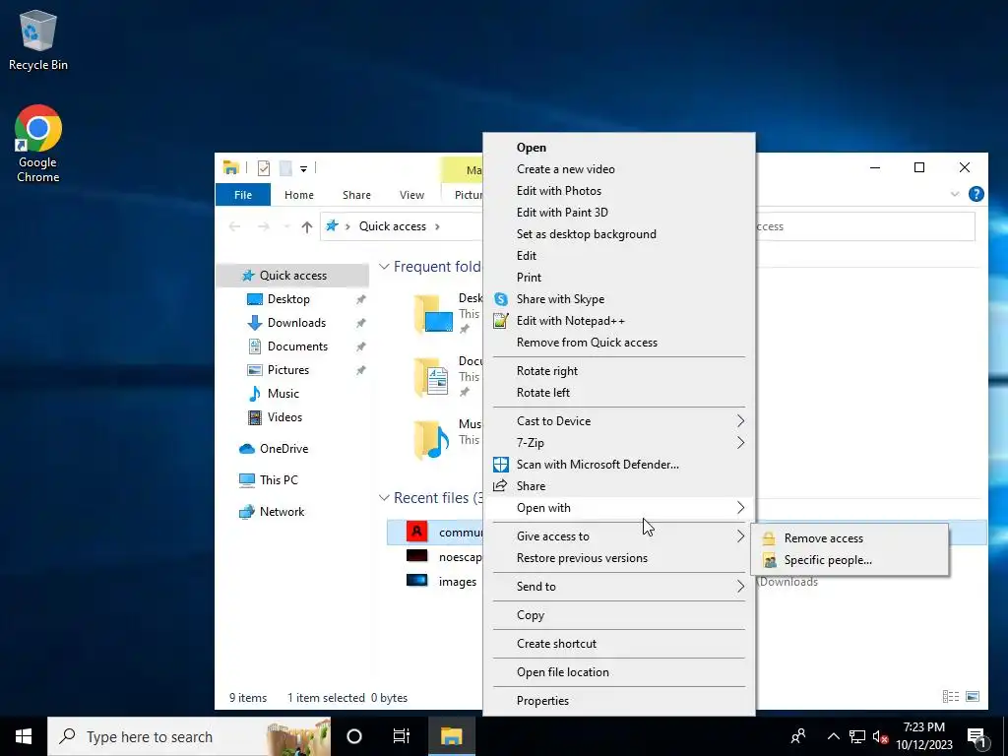Click the File Explorer help icon
This screenshot has height=756, width=1008.
[976, 194]
